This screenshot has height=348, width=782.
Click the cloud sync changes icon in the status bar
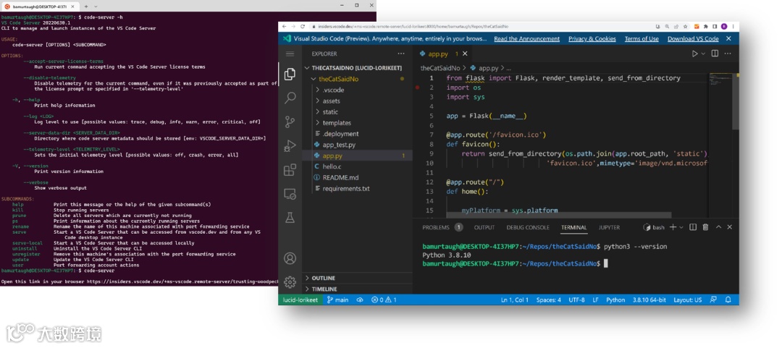tap(360, 300)
